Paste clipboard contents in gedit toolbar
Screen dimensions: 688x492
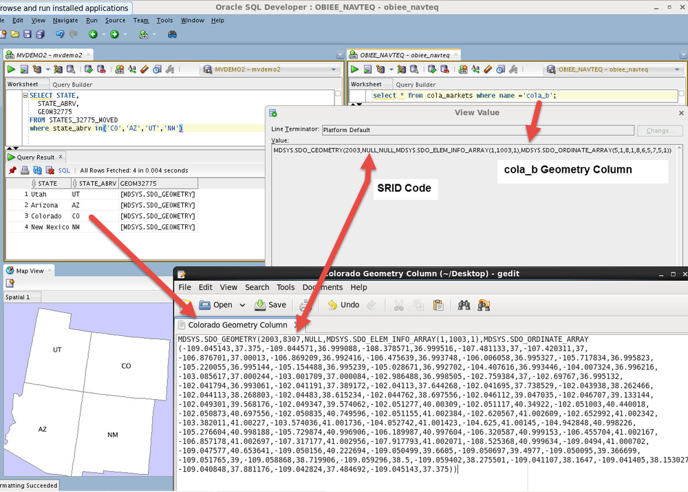pyautogui.click(x=438, y=305)
